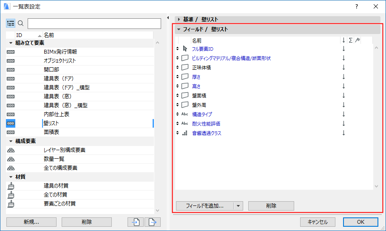Collapse left panel with the small arrow

click(168, 17)
